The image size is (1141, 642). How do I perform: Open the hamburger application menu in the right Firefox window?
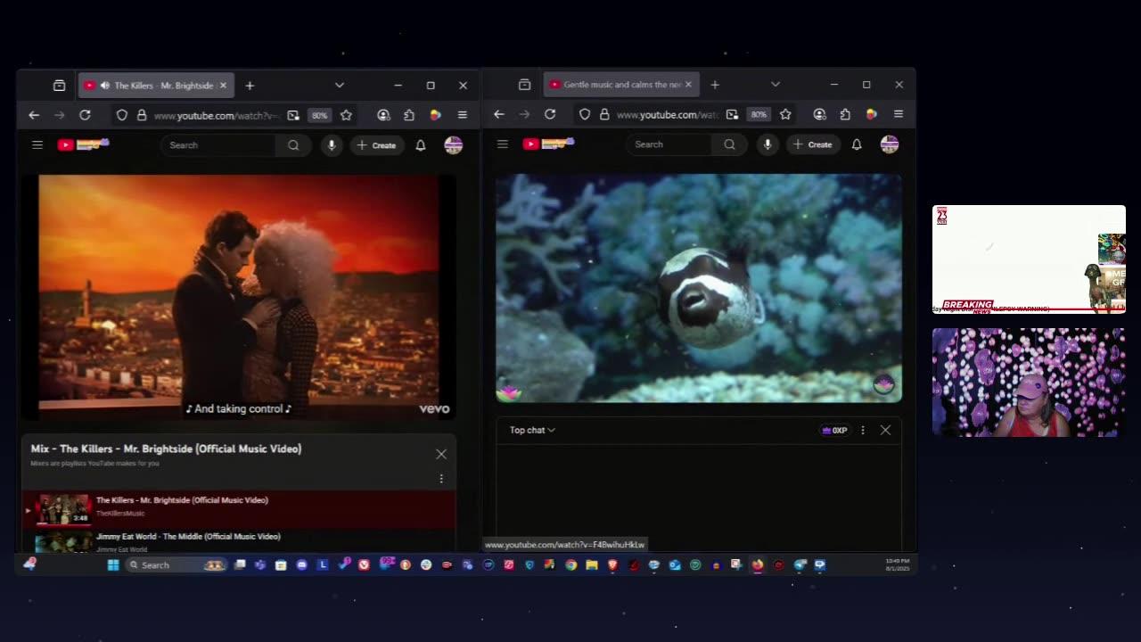(x=898, y=114)
